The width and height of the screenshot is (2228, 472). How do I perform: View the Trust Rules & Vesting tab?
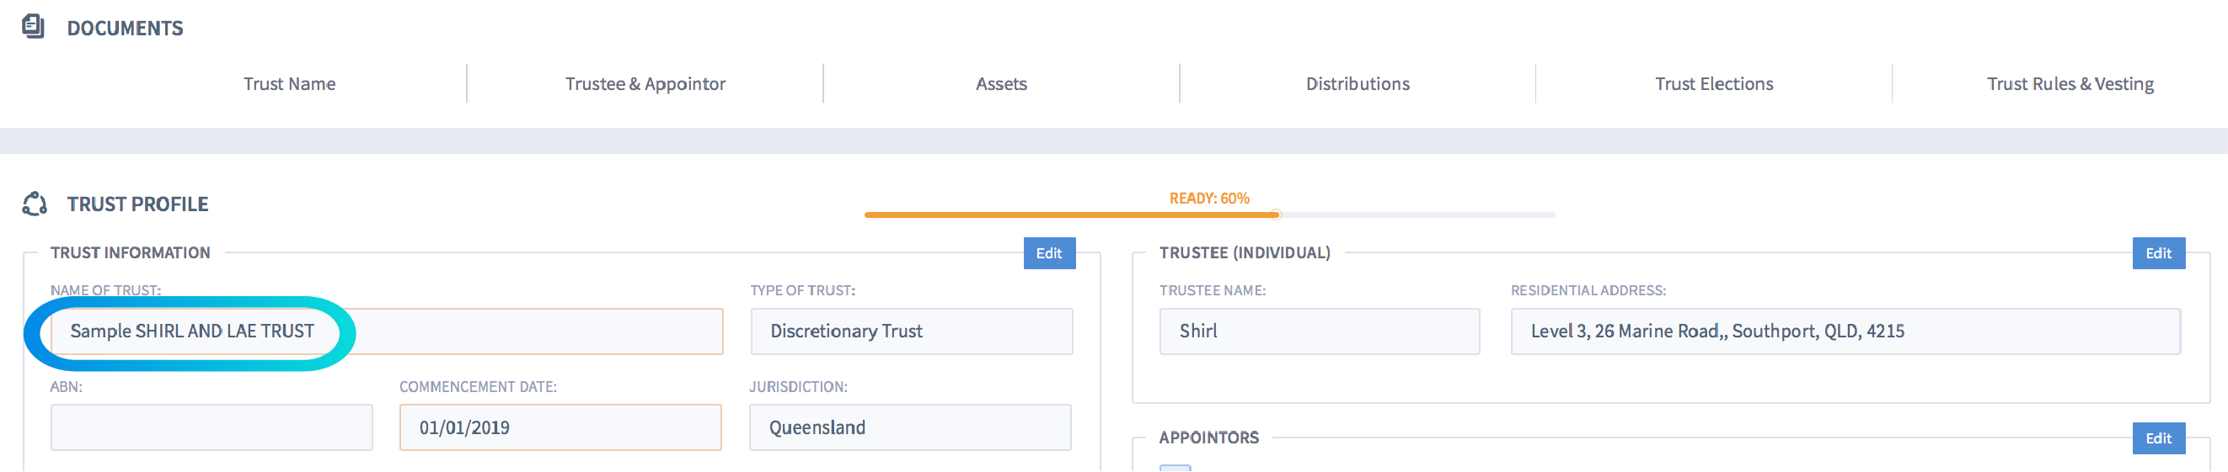pos(2069,83)
